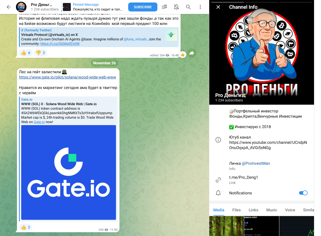Click the thumbs-down reaction with count 2

41,53
